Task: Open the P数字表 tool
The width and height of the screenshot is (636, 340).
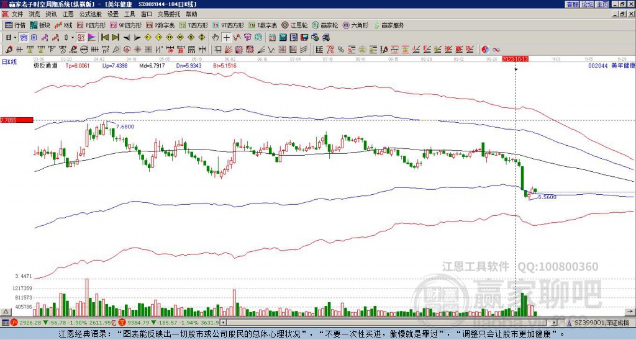Action: click(160, 25)
